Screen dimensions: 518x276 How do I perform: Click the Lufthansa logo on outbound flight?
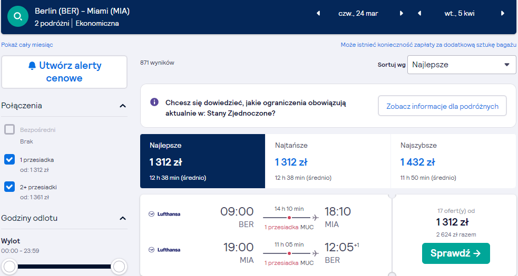click(164, 214)
